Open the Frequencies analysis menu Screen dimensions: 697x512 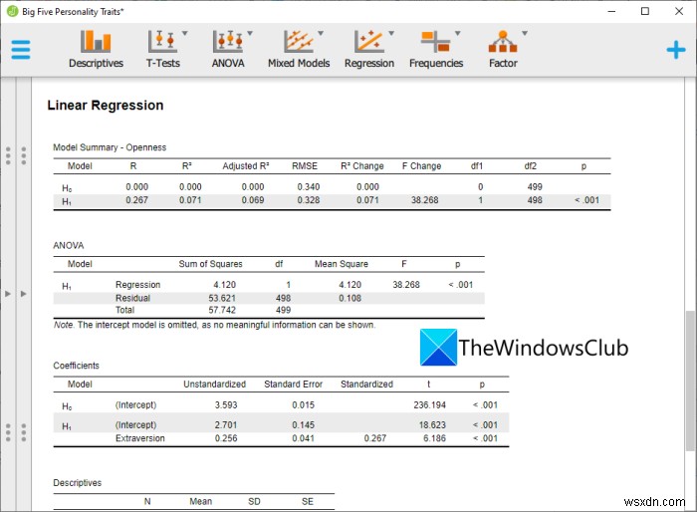pyautogui.click(x=436, y=49)
